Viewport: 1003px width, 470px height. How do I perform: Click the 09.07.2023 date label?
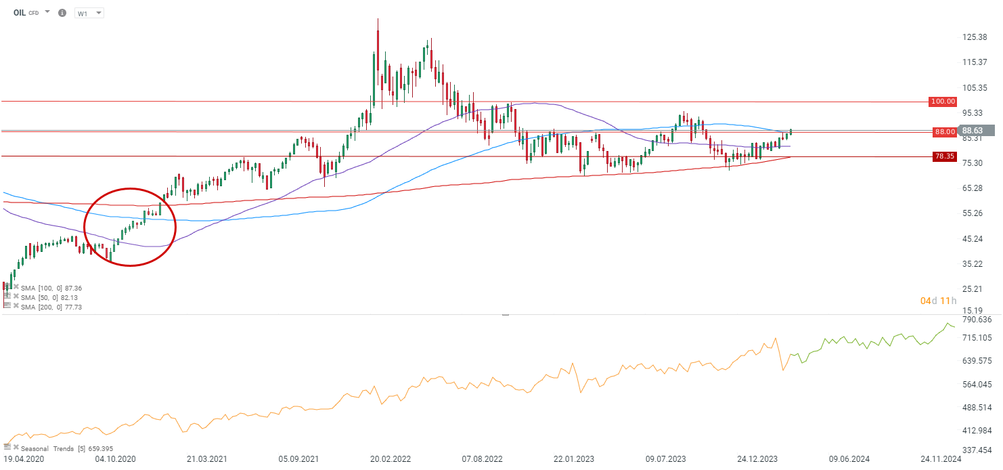667,460
